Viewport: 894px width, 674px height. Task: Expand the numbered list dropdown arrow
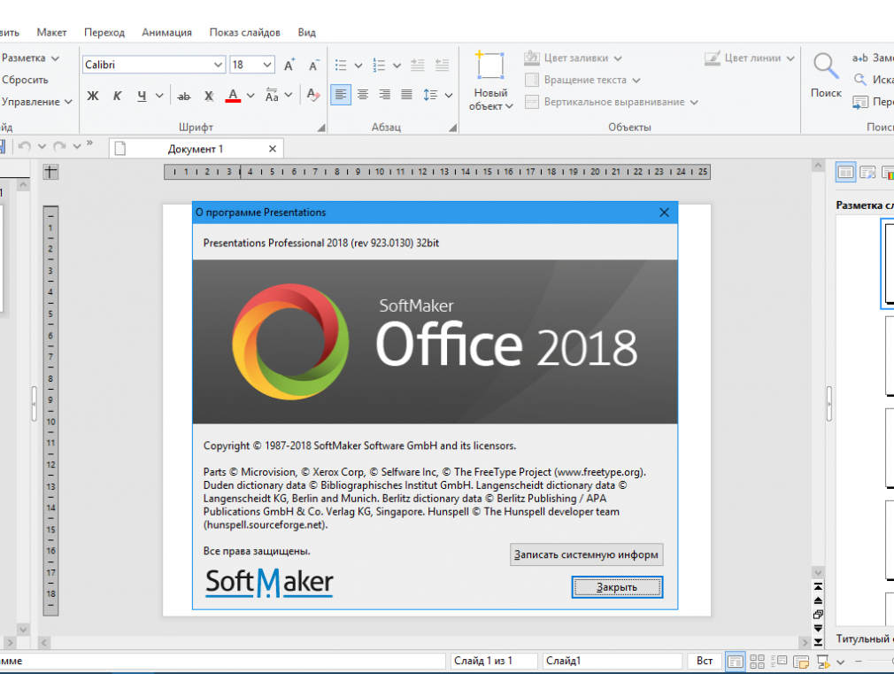tap(397, 66)
